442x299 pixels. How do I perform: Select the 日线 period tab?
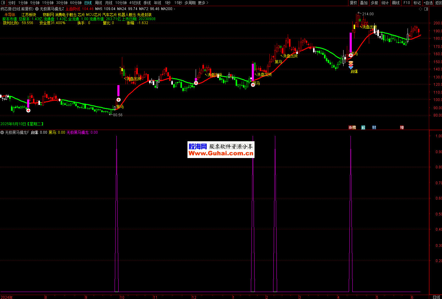(x=88, y=3)
